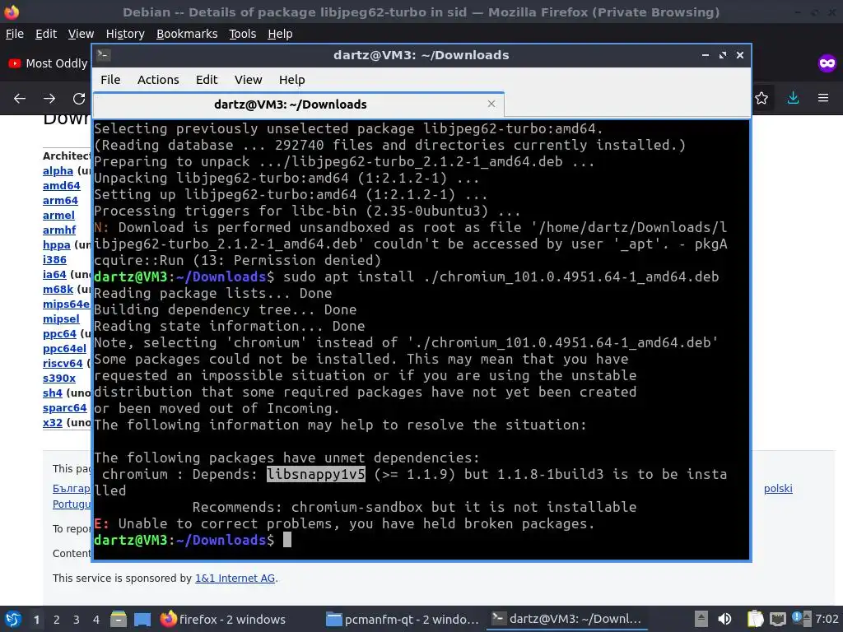843x632 pixels.
Task: Open Firefox Tools menu
Action: (242, 34)
